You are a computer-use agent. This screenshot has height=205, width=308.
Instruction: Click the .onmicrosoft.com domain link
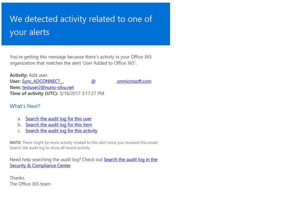pos(133,81)
